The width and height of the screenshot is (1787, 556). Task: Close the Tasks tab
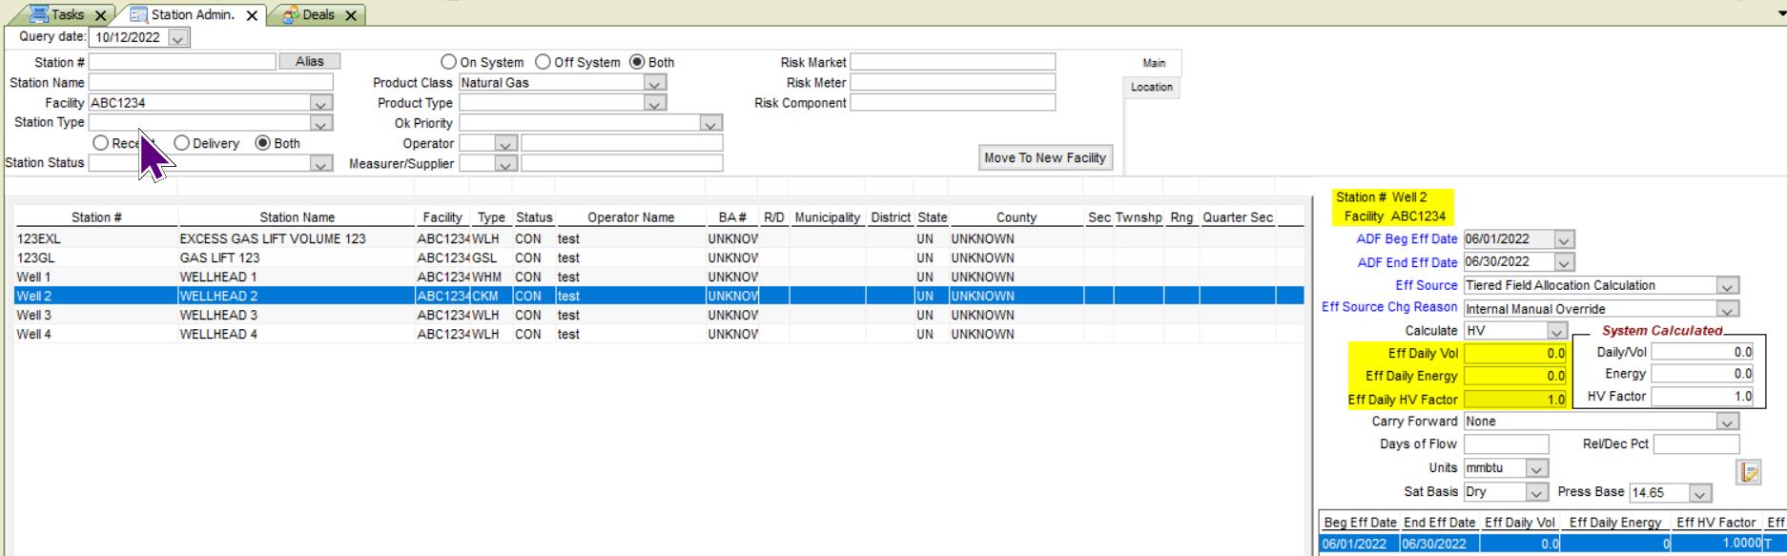pos(100,15)
